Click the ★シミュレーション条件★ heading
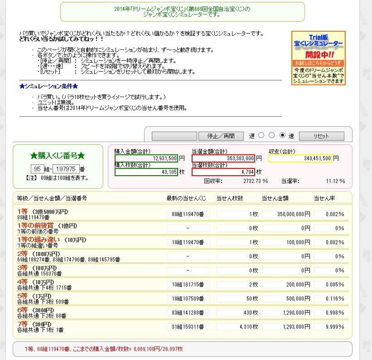 (x=48, y=86)
